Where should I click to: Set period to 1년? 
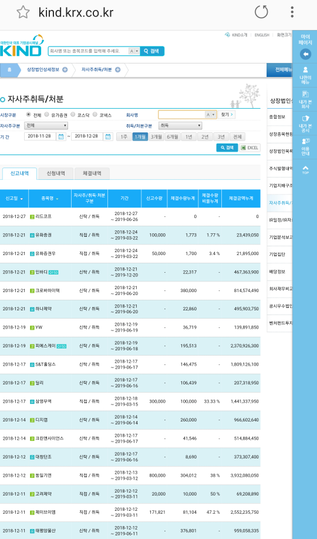(188, 137)
